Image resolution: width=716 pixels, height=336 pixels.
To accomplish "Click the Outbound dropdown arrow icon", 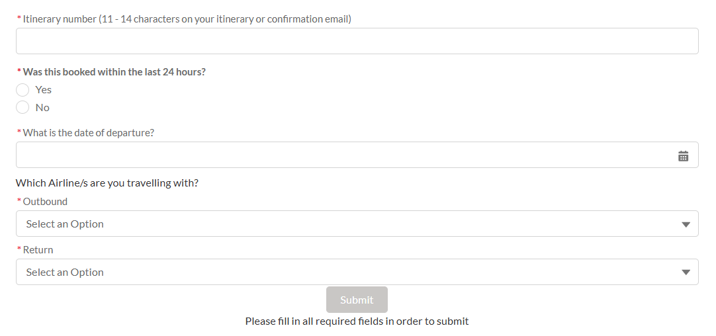I will 686,224.
